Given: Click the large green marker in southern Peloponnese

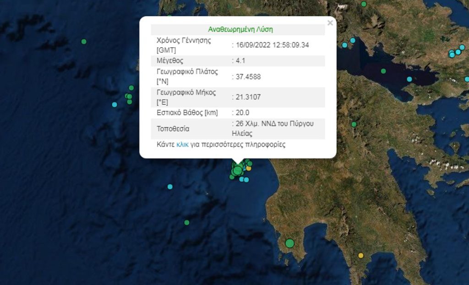Looking at the screenshot, I should coord(289,243).
